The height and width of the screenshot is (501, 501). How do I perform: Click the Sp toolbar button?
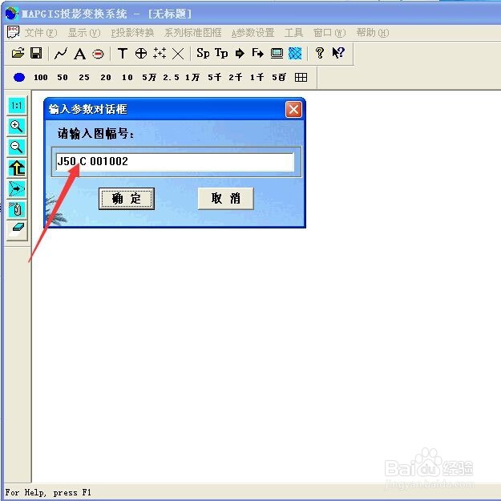(x=203, y=53)
